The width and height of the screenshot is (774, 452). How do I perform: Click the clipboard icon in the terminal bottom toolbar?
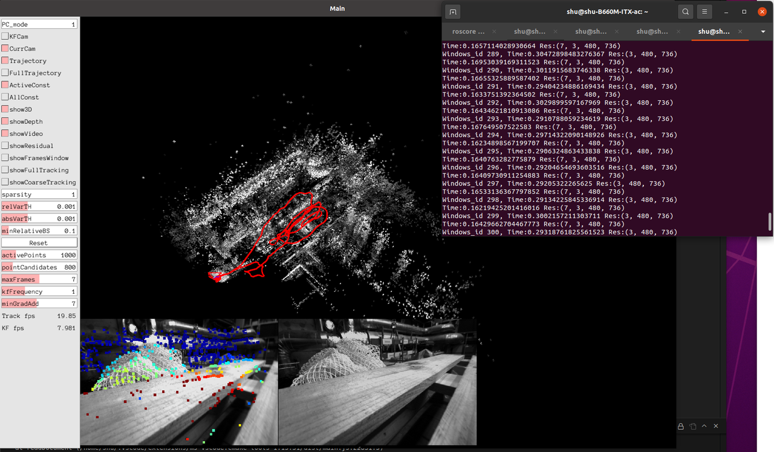click(x=693, y=426)
